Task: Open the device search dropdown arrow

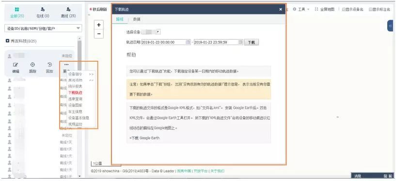Action: tap(79, 28)
